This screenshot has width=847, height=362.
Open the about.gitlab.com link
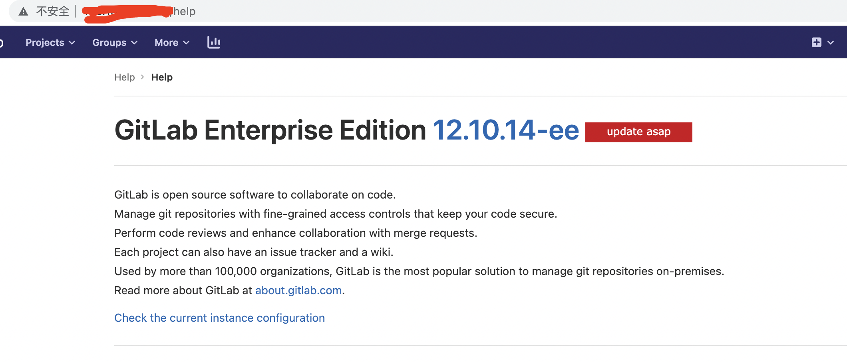coord(298,290)
